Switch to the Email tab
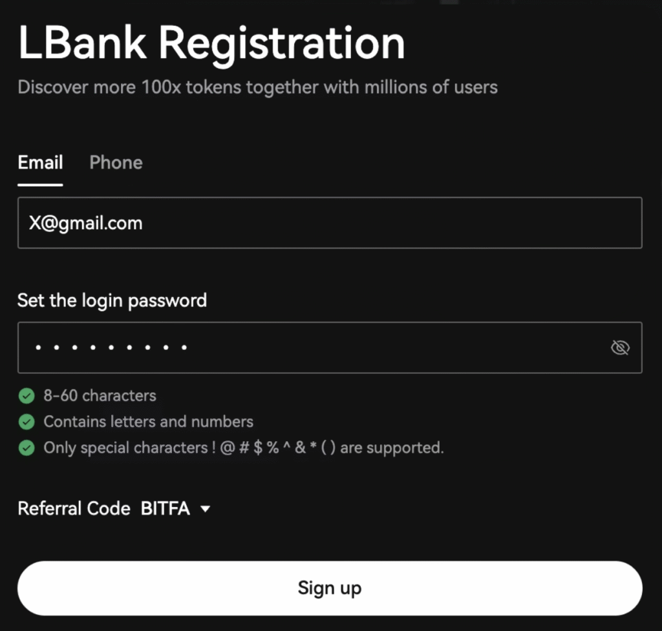This screenshot has width=662, height=631. (x=40, y=163)
